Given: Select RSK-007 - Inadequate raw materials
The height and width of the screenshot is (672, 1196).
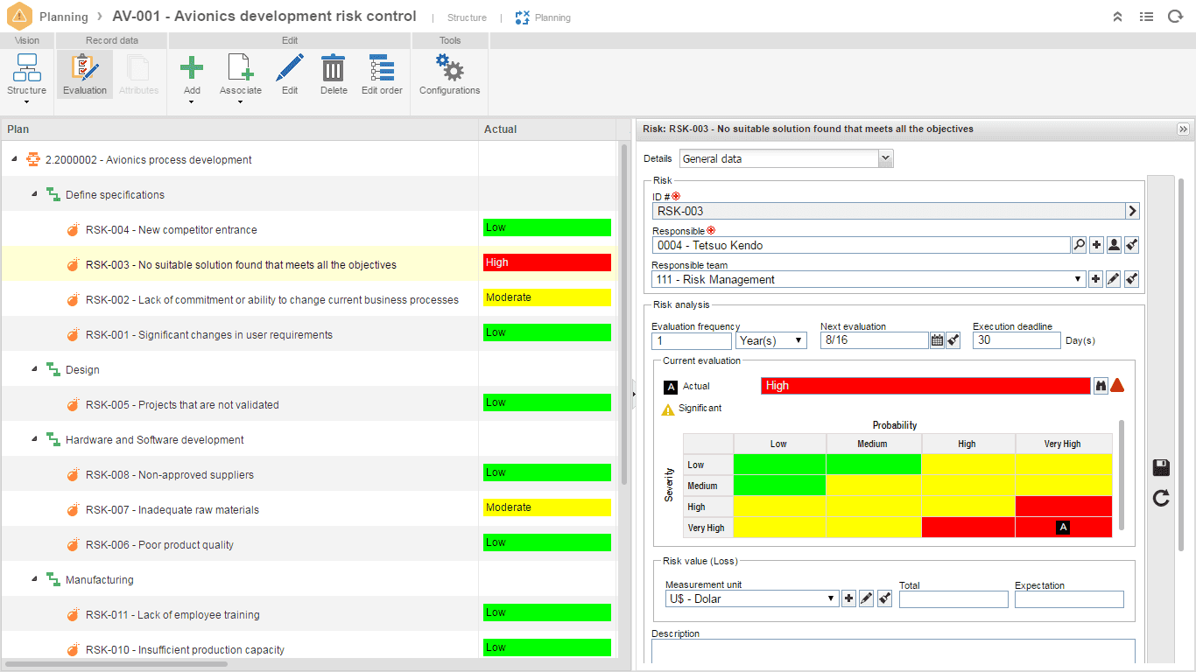Looking at the screenshot, I should tap(172, 509).
